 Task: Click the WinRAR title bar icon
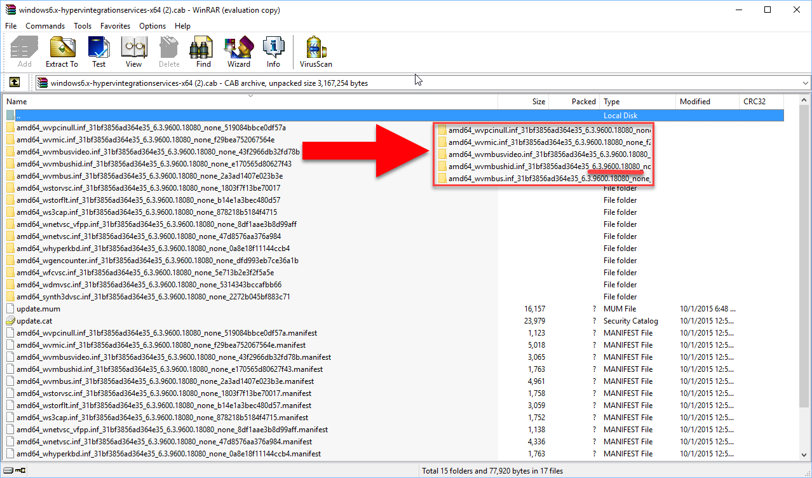pos(10,10)
